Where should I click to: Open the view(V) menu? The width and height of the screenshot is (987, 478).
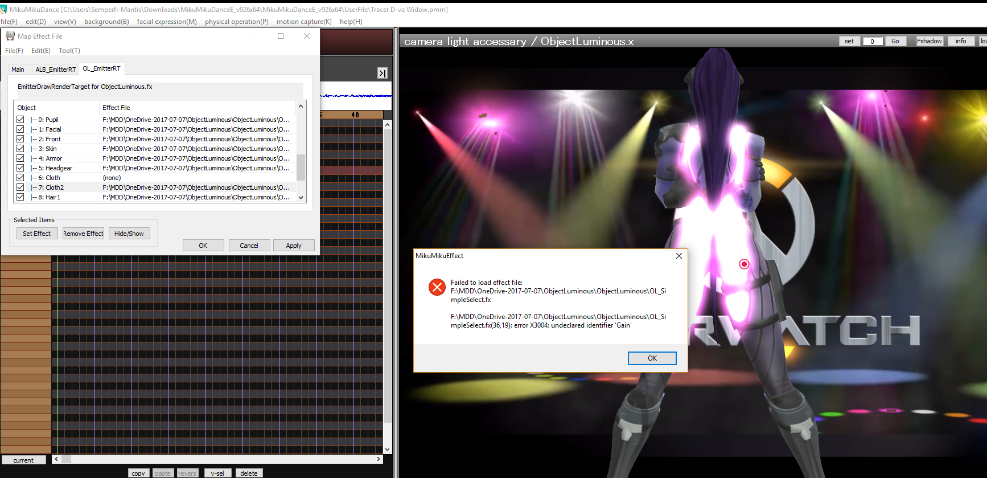(65, 22)
